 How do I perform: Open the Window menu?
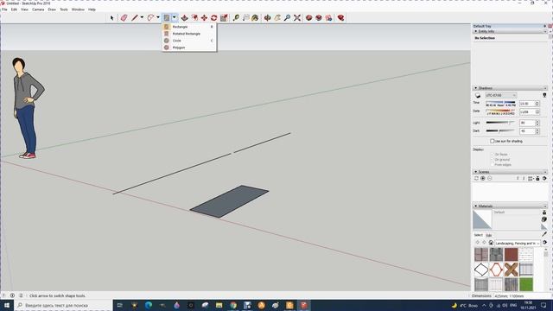pyautogui.click(x=78, y=10)
